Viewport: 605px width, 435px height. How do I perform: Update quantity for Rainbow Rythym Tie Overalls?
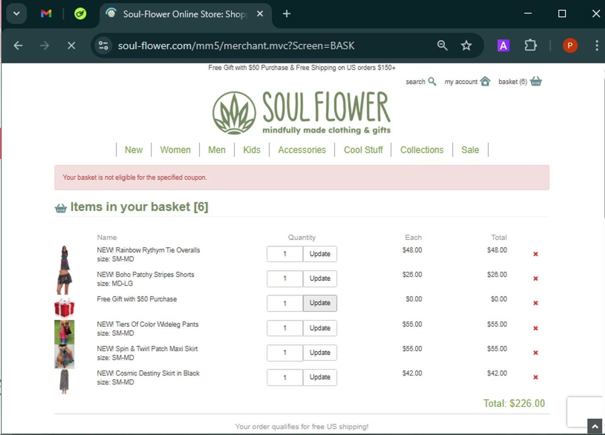click(x=320, y=254)
